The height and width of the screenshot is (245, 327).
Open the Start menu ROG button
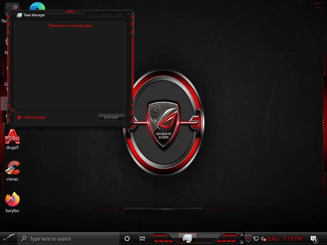9,238
